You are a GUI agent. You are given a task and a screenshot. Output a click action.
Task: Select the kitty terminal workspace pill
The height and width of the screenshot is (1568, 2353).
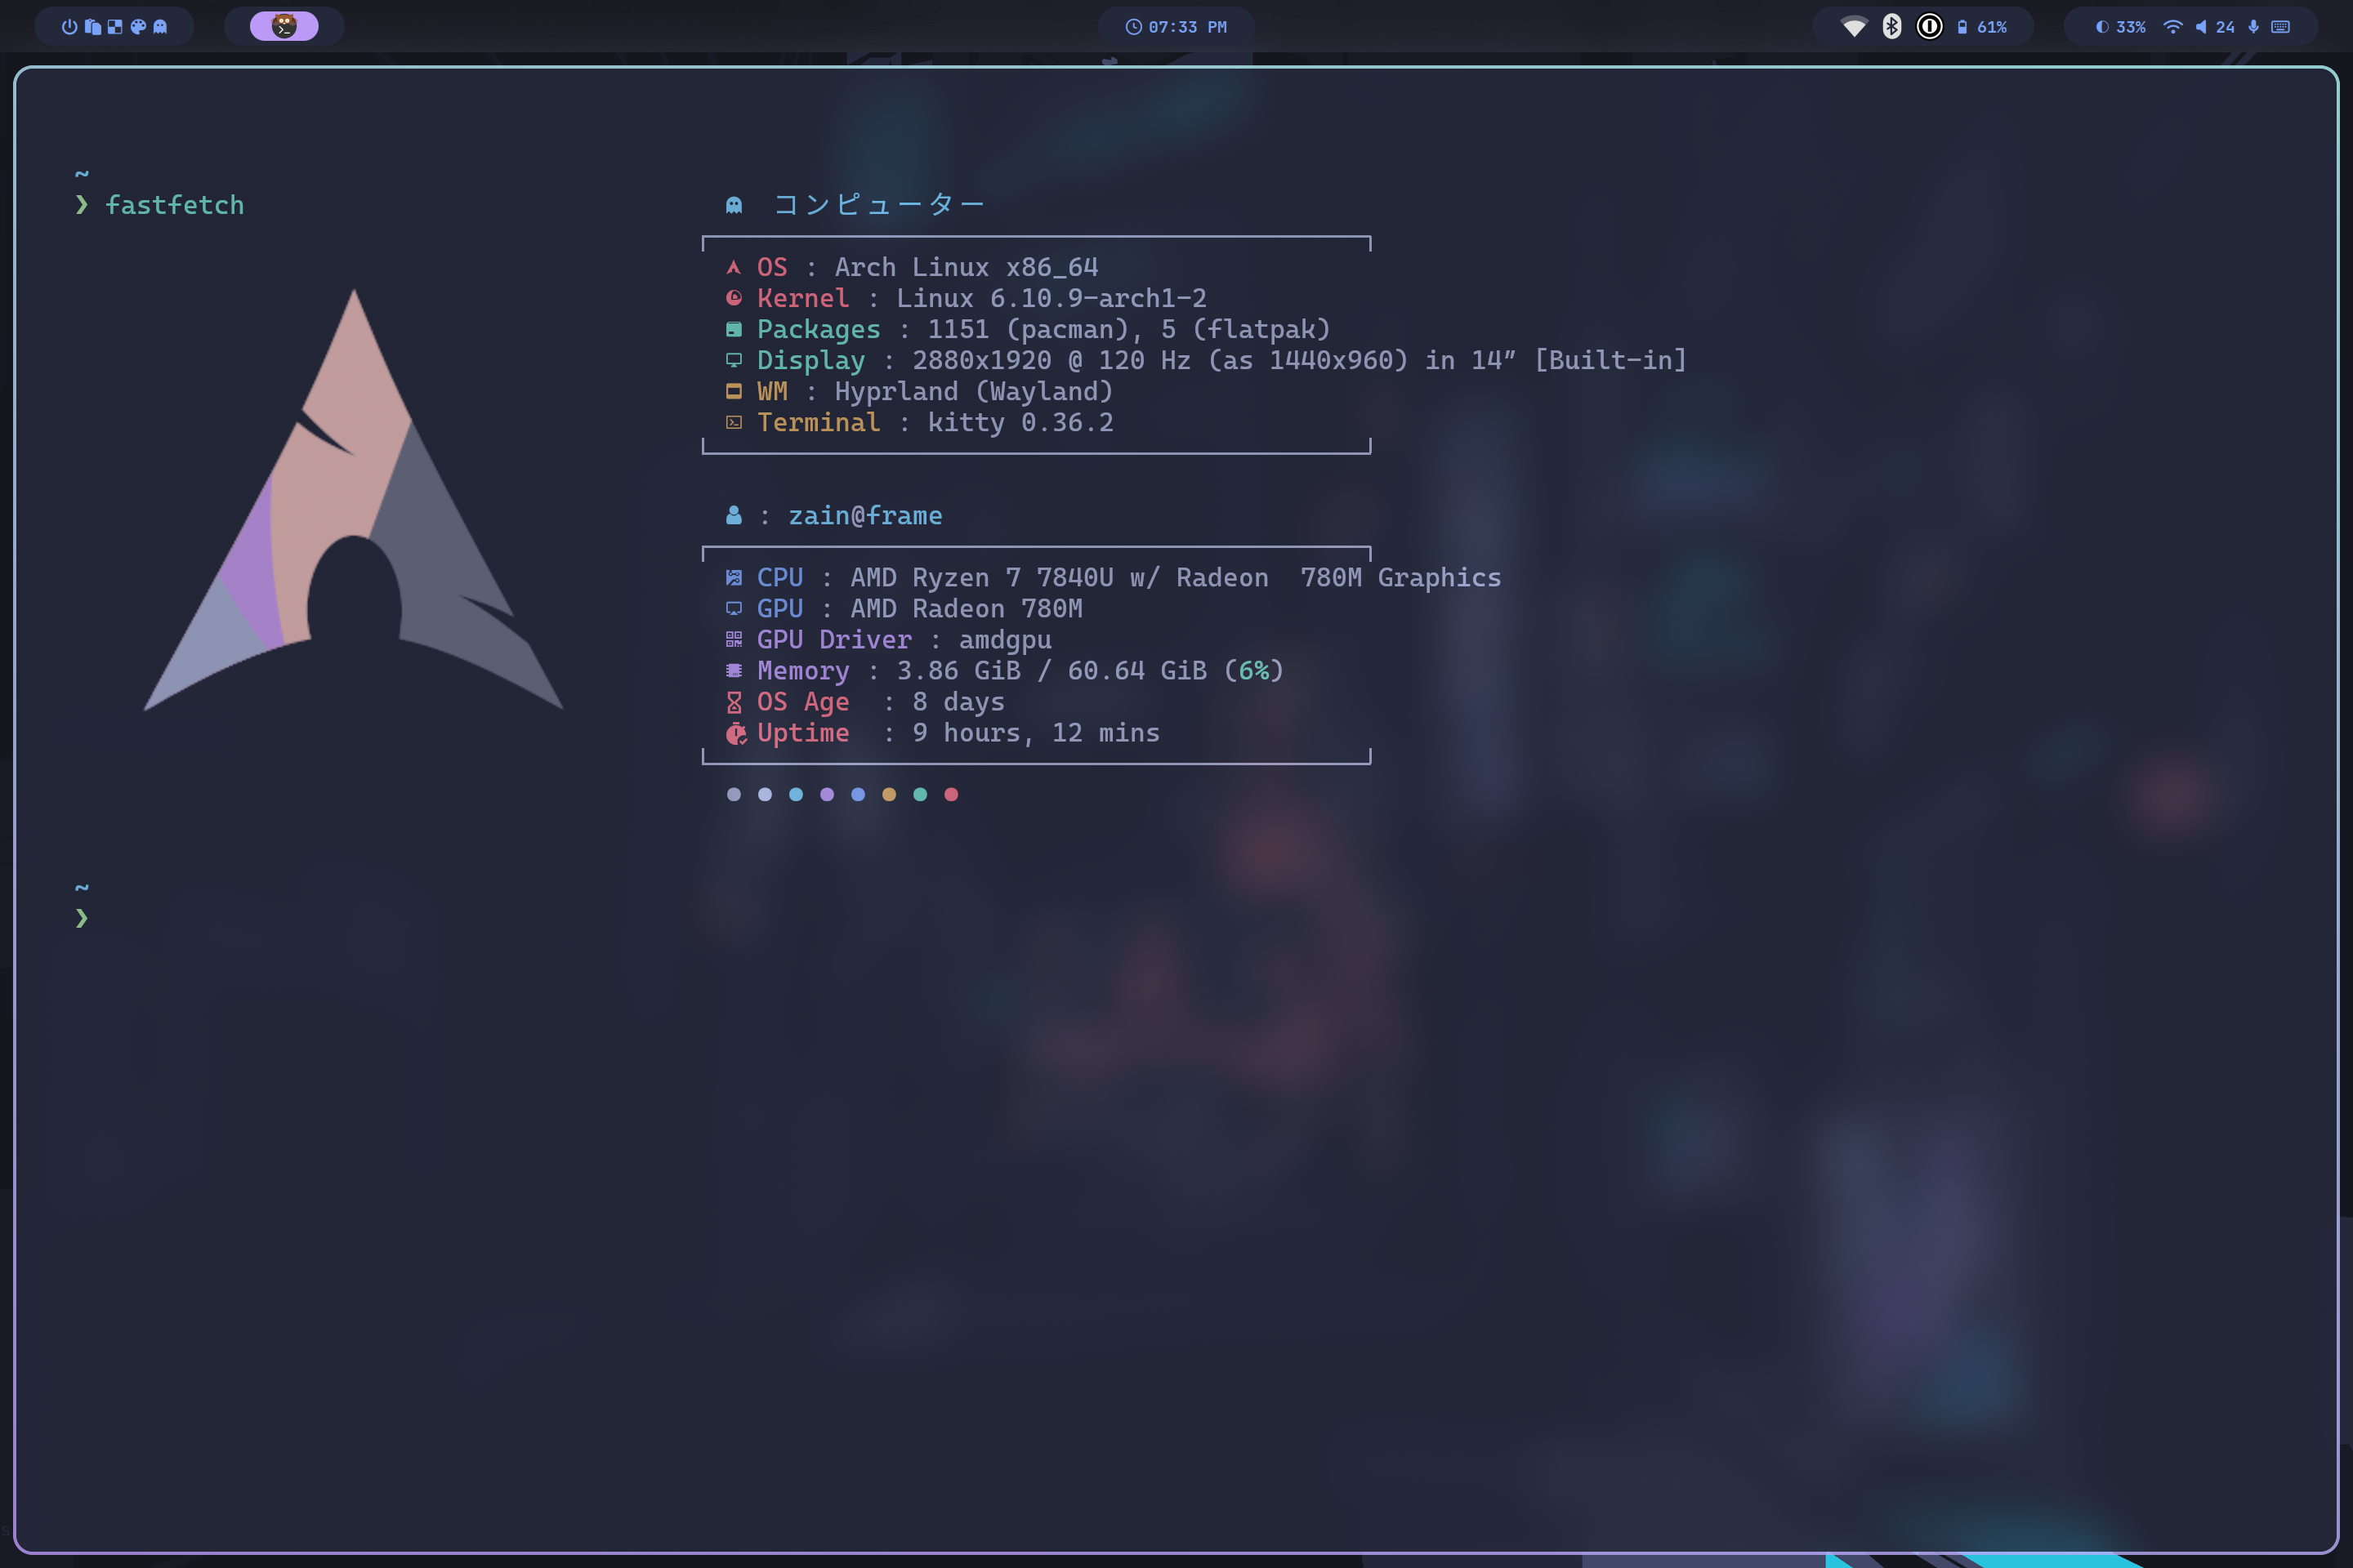pos(284,27)
